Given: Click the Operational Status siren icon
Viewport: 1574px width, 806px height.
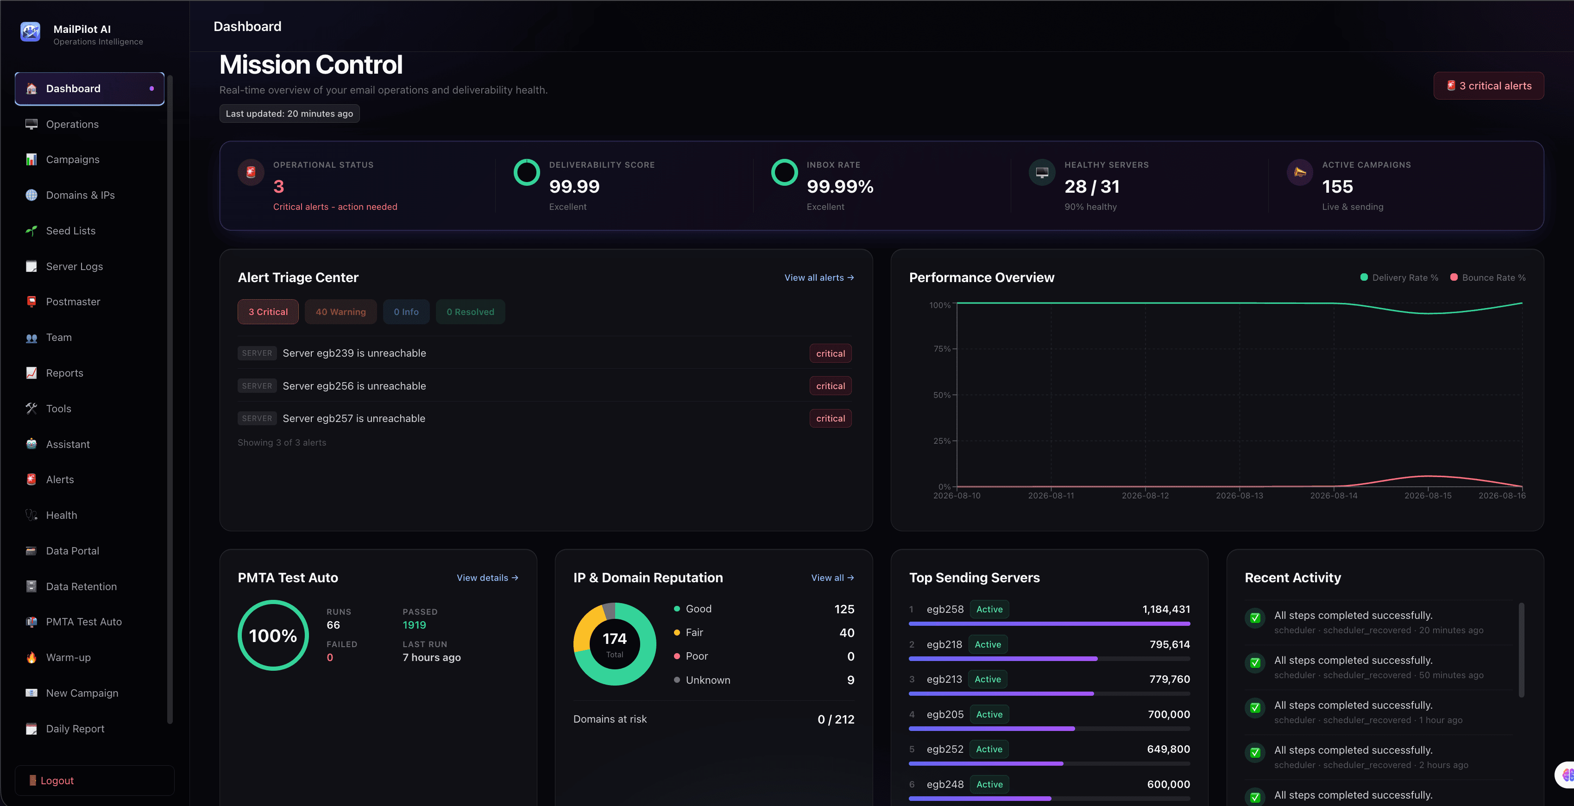Looking at the screenshot, I should click(x=251, y=172).
